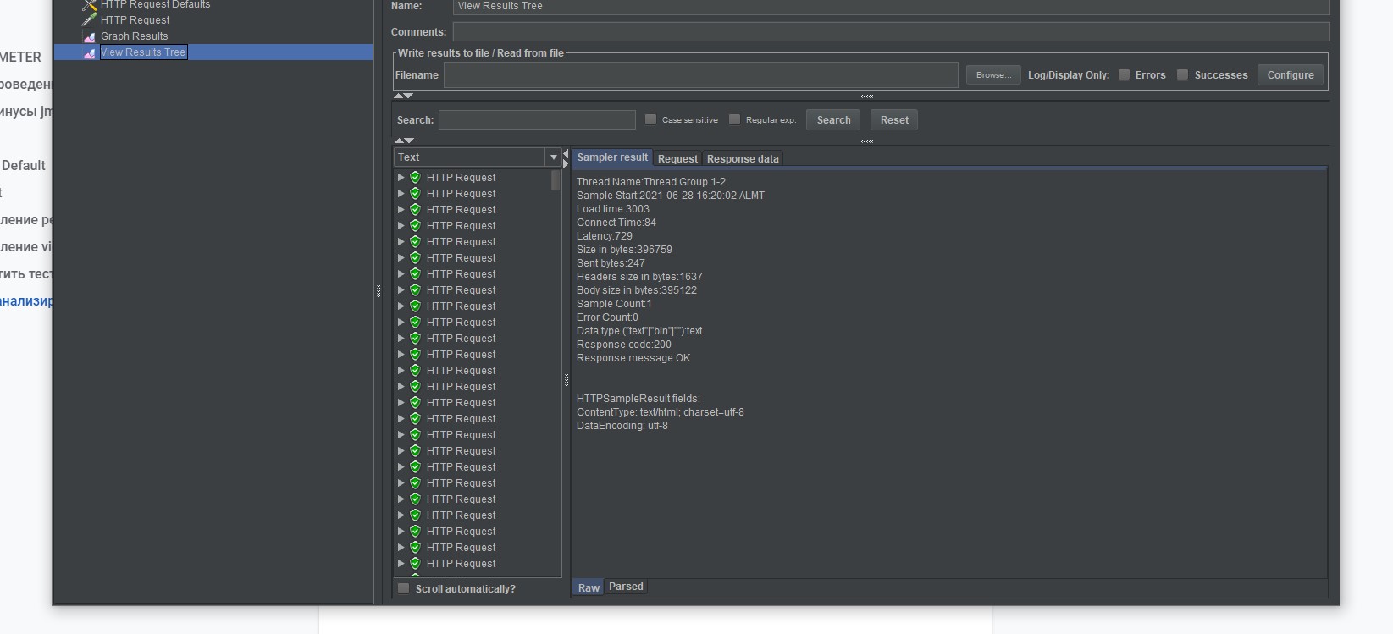
Task: Enable the Errors only checkbox
Action: 1124,74
